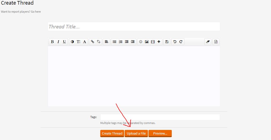The image size is (271, 140).
Task: Click the Upload a File button
Action: pyautogui.click(x=136, y=134)
